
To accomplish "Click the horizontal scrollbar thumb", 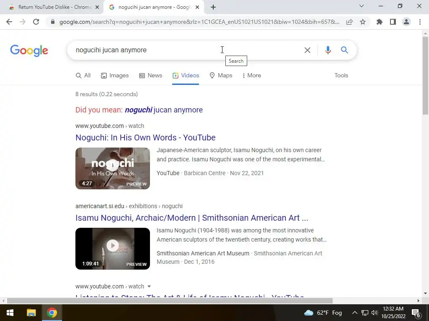I will [x=170, y=301].
